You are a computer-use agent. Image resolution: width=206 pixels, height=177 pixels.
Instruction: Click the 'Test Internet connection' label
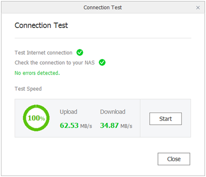coord(44,53)
